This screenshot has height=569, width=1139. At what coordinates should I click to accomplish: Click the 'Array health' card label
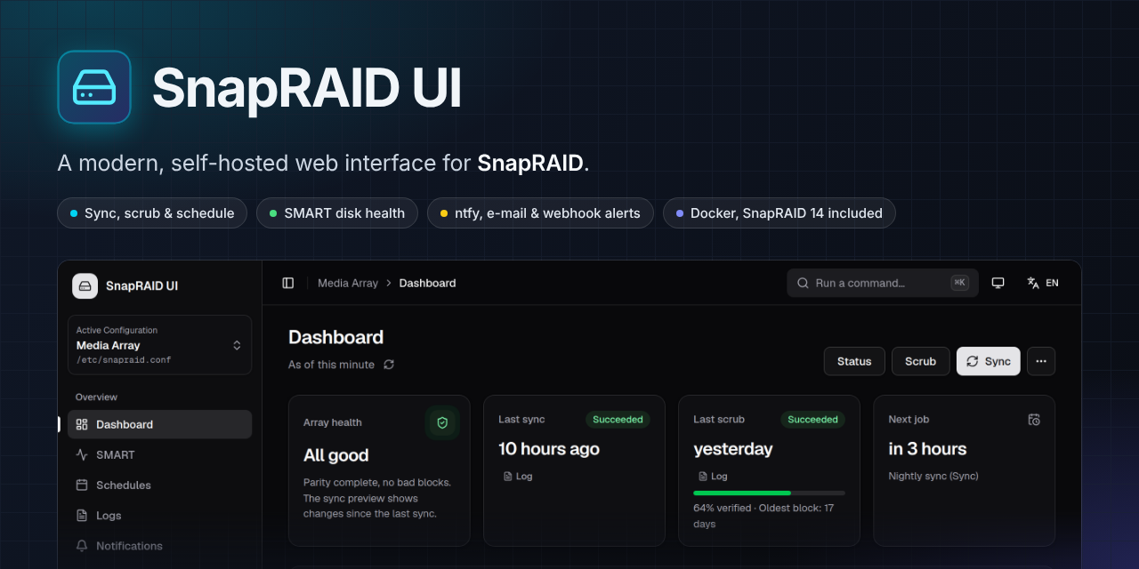click(333, 423)
